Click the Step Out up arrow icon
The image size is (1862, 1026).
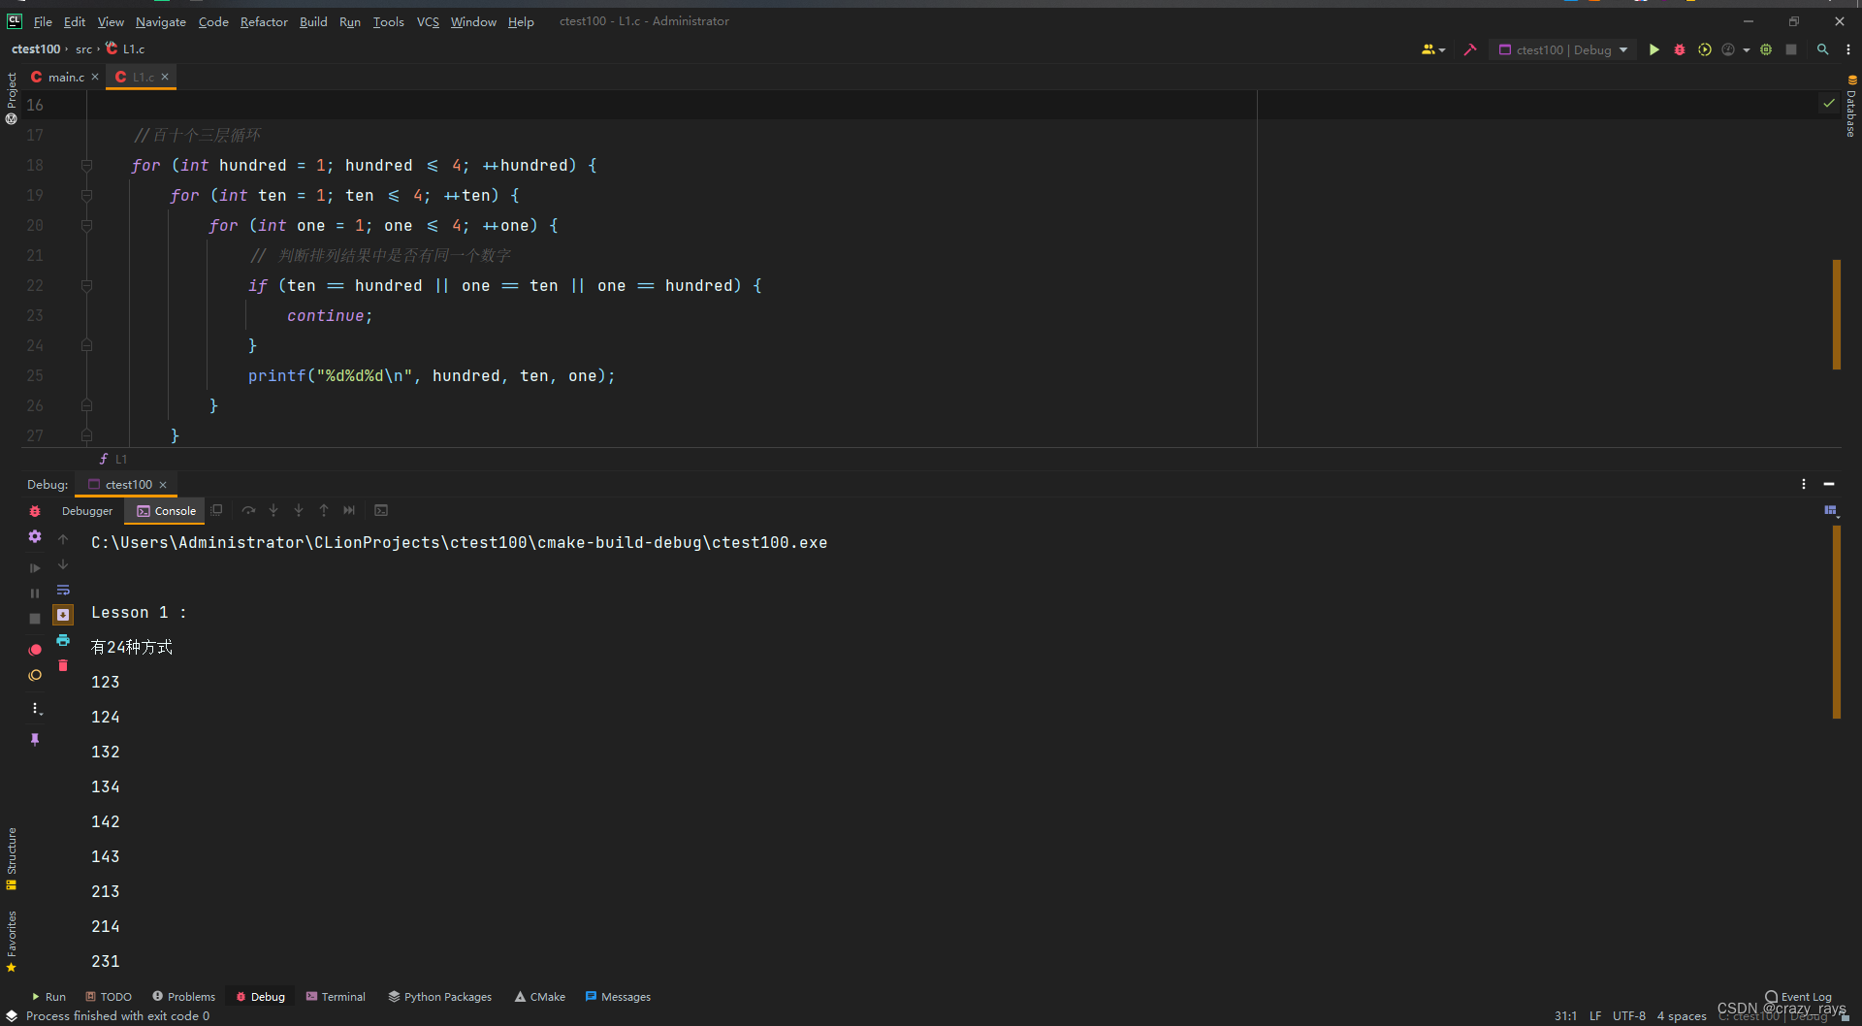(324, 510)
